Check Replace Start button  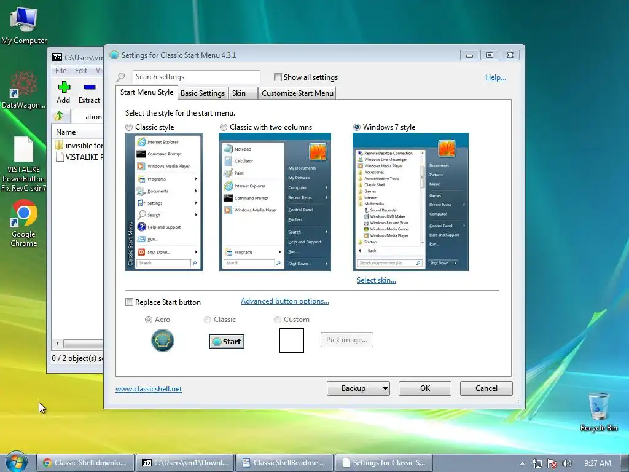129,302
